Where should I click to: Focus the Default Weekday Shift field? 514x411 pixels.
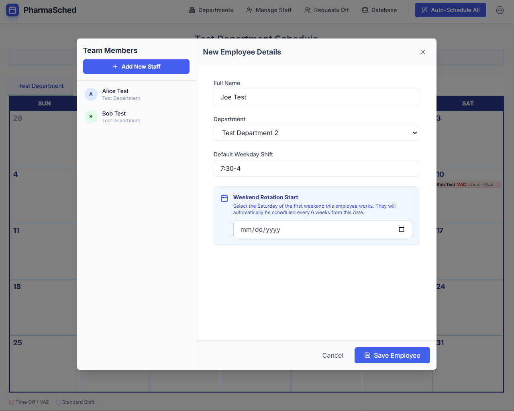pos(316,168)
